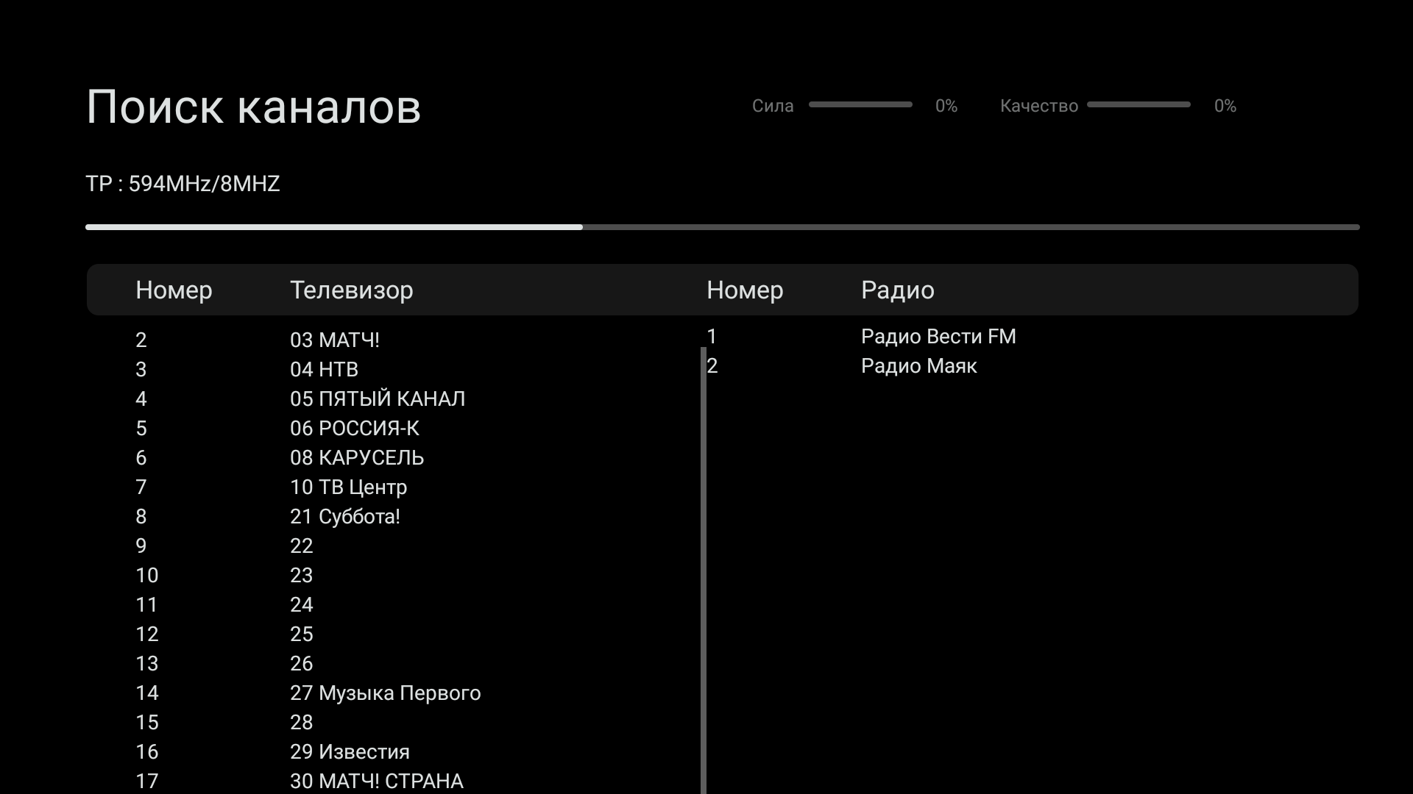Select the 21 Суббота! channel
1413x794 pixels.
point(344,517)
